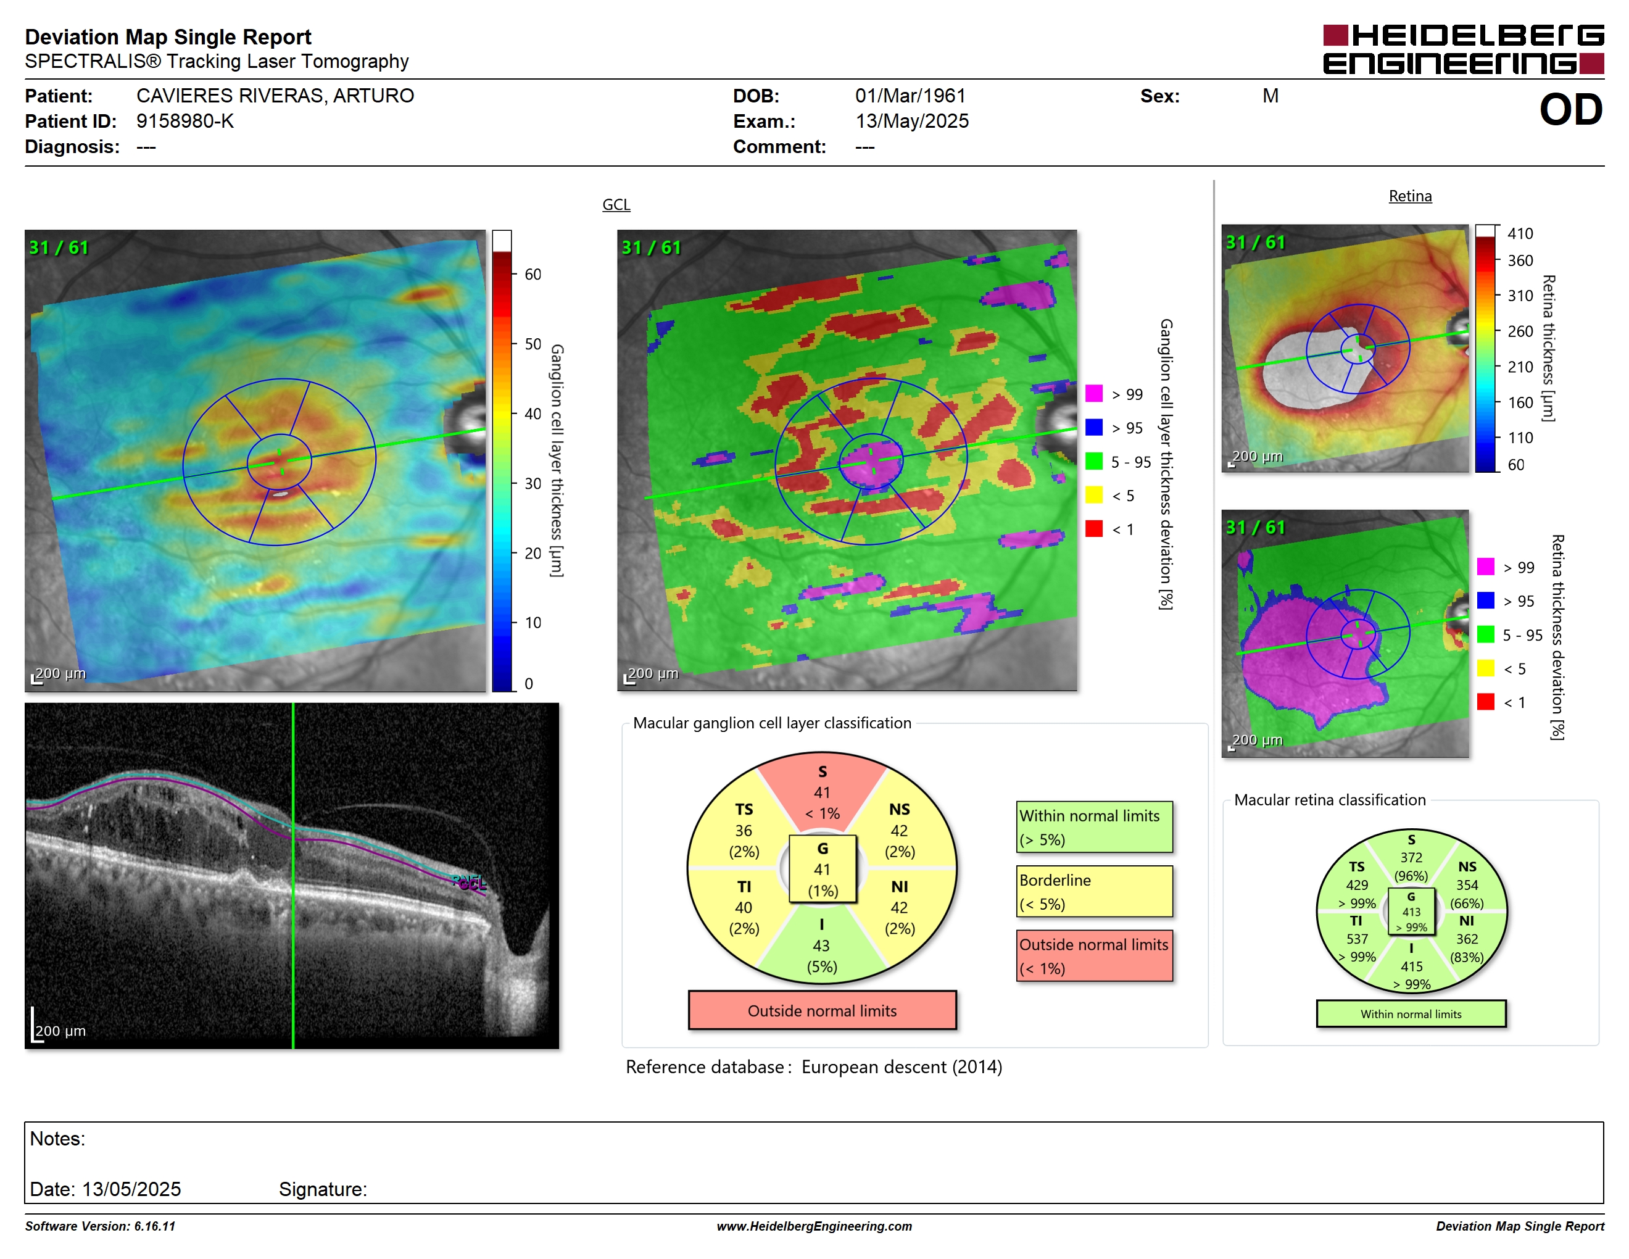Click the yellow < 5 GCL legend swatch

point(1093,494)
